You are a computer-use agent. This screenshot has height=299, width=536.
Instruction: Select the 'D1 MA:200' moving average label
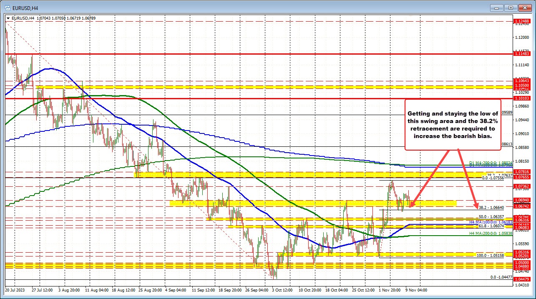[490, 163]
